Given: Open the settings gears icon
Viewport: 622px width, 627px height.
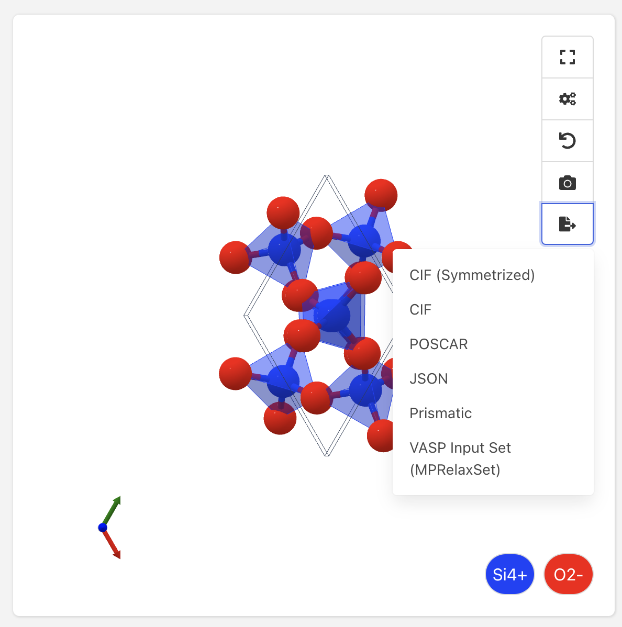Looking at the screenshot, I should coord(567,98).
